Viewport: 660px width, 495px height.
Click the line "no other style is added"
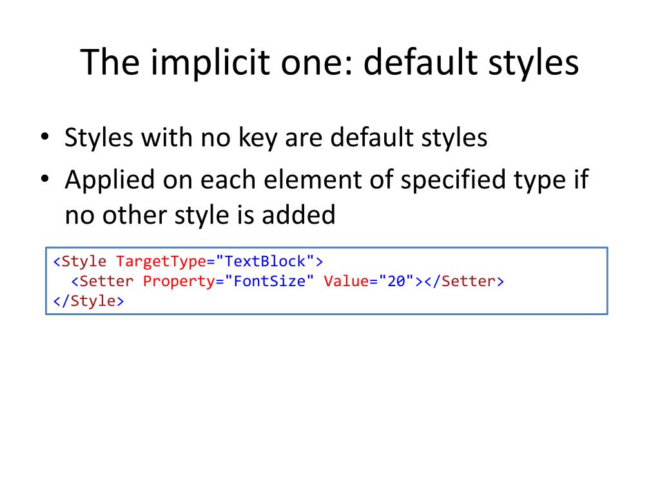200,215
